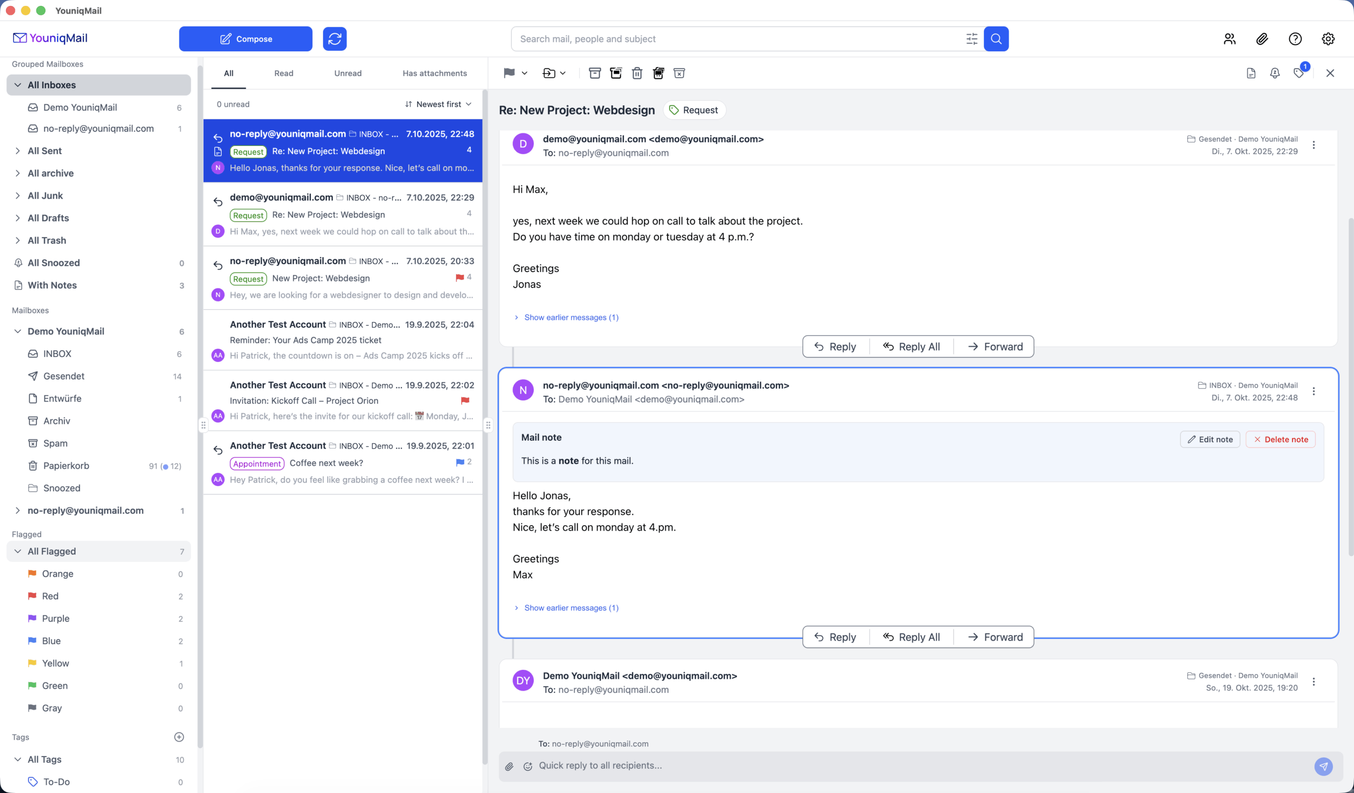1354x793 pixels.
Task: Switch to the Has attachments tab
Action: (x=434, y=73)
